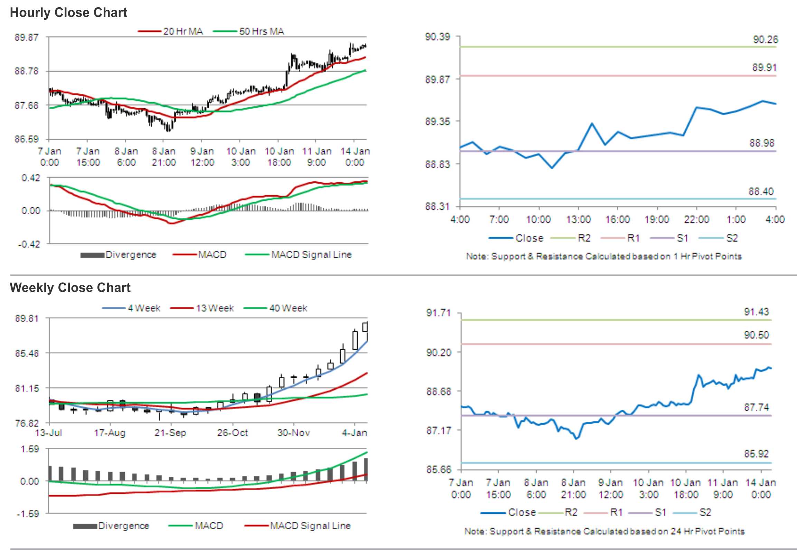Click the -1.59 weekly MACD axis label
This screenshot has height=550, width=797.
28,514
